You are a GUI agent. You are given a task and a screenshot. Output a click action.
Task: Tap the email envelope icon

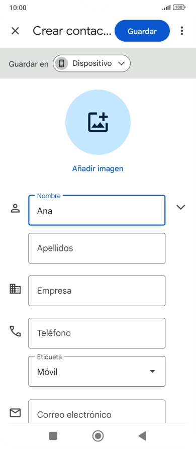pos(15,413)
